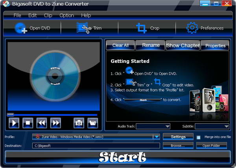Rewind the preview video

[42, 123]
